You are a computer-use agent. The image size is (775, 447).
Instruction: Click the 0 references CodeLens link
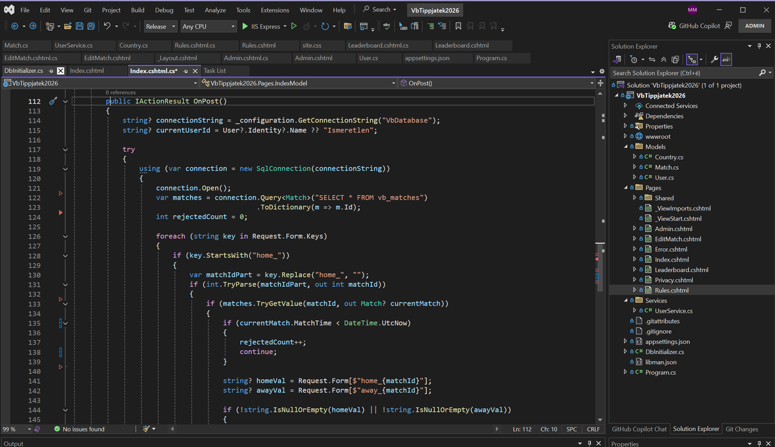[x=121, y=93]
